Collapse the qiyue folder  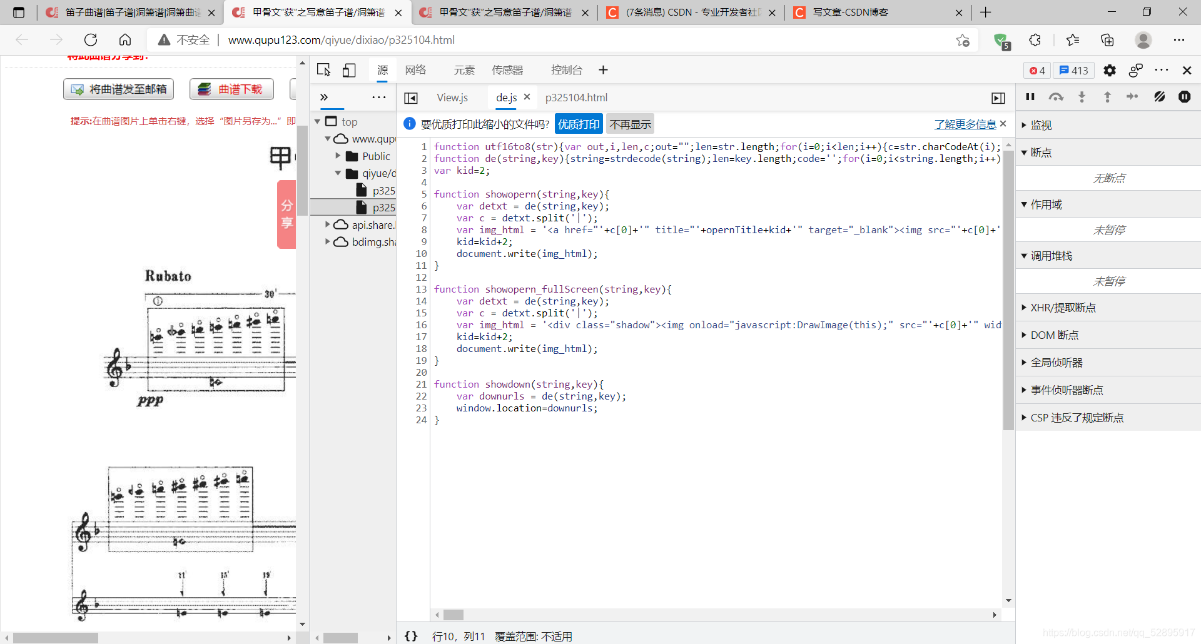coord(338,173)
